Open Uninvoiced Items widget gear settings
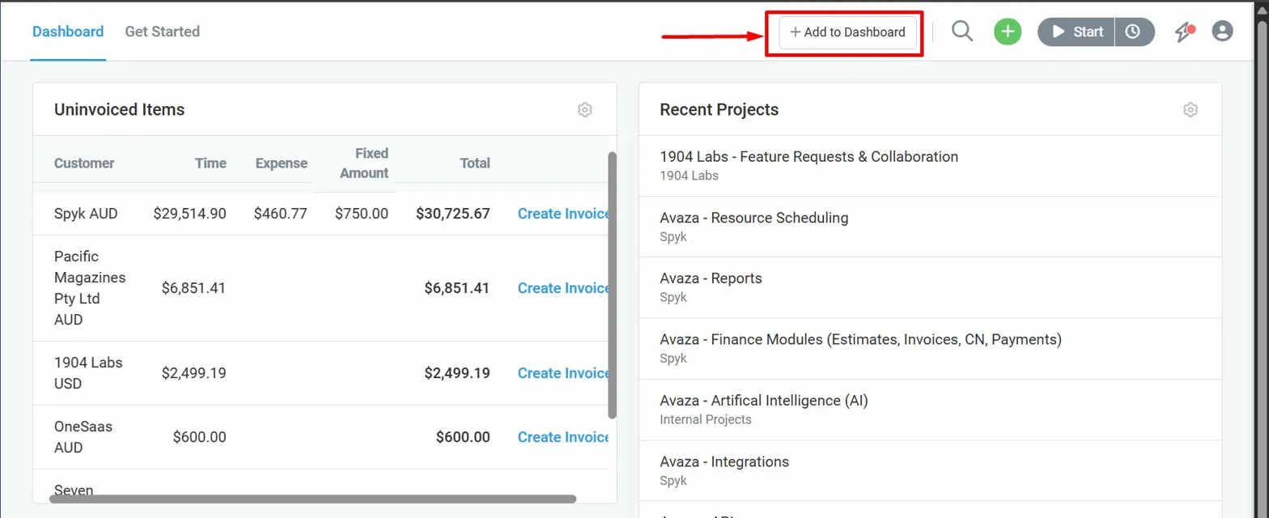 tap(584, 110)
